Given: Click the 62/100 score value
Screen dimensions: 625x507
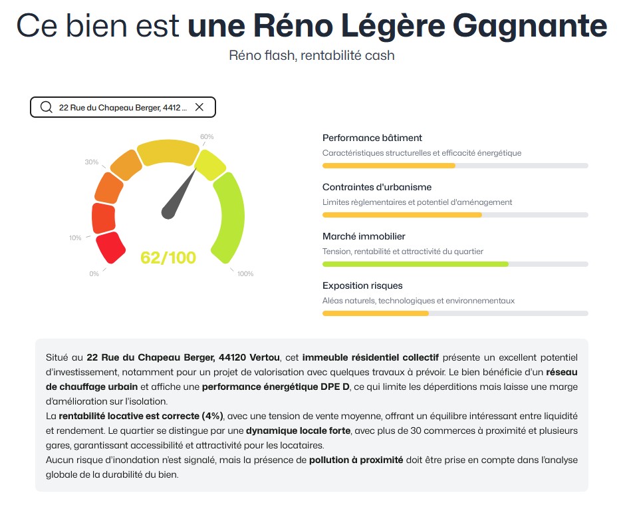Looking at the screenshot, I should [x=168, y=257].
